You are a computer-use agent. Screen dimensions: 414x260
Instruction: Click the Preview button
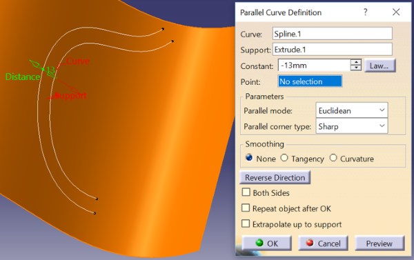coord(379,243)
